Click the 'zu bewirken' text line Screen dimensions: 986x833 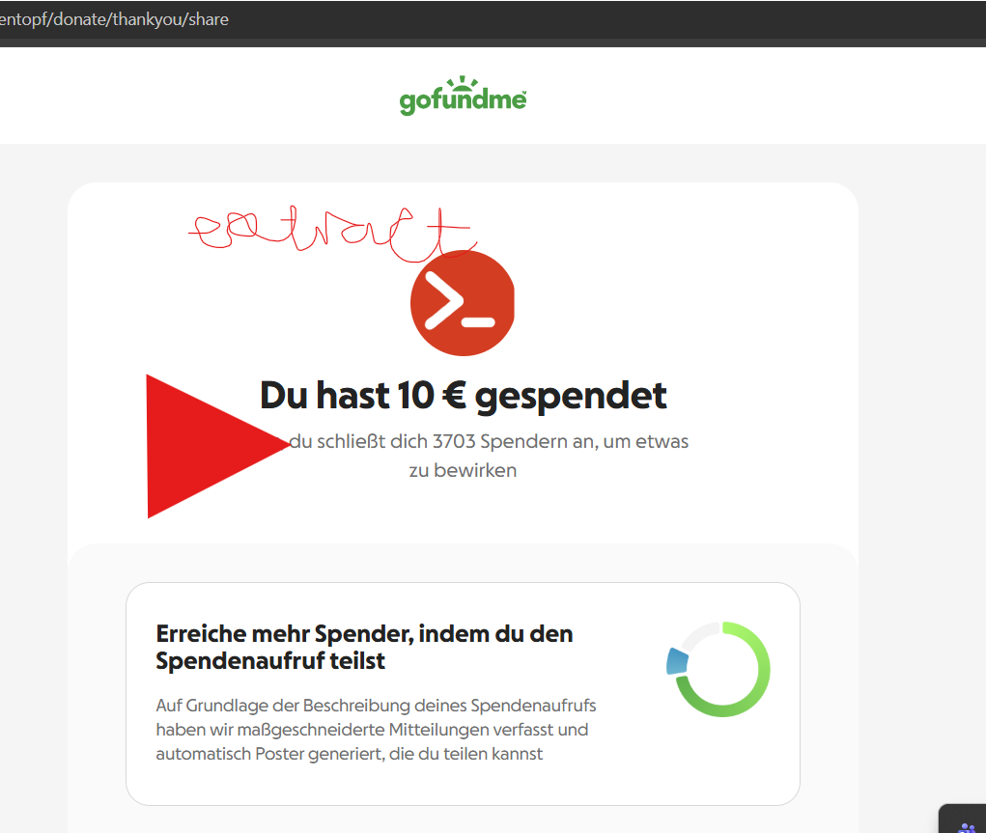[463, 471]
